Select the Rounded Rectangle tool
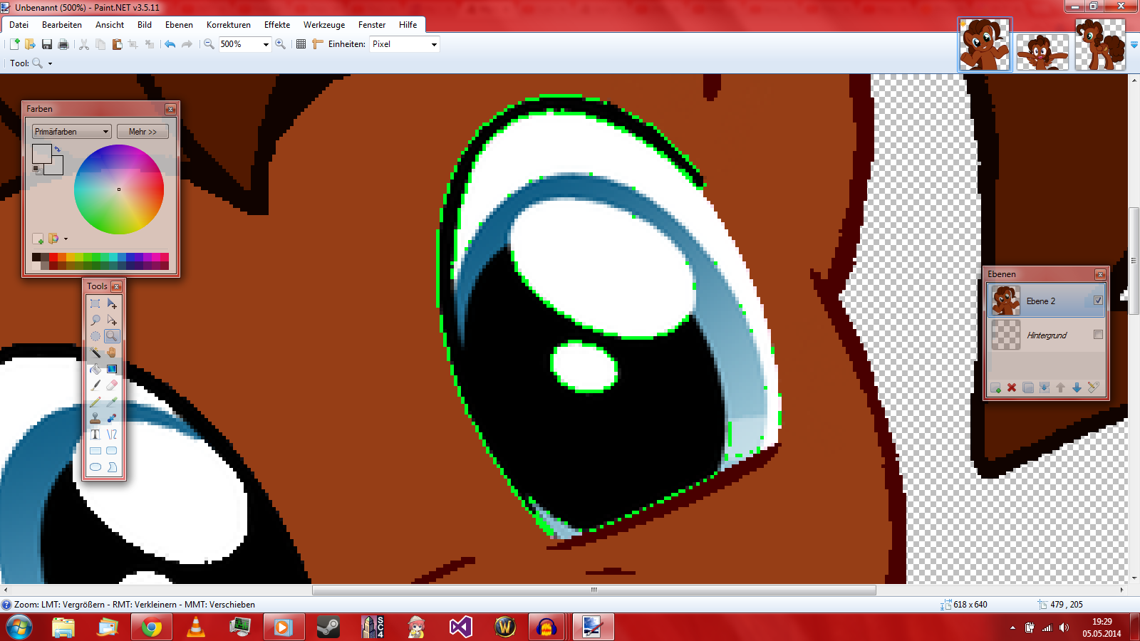The image size is (1140, 641). [x=112, y=451]
